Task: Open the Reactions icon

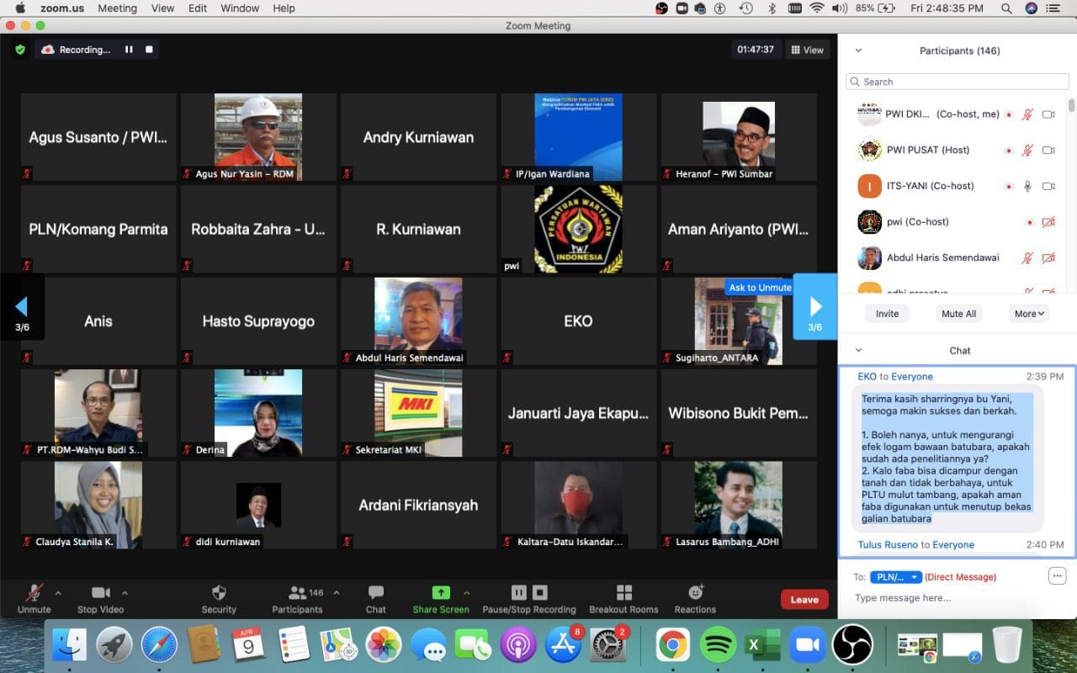Action: click(x=695, y=593)
